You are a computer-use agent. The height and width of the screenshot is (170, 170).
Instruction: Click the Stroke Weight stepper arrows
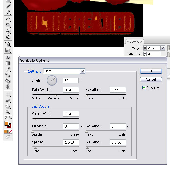[145, 48]
